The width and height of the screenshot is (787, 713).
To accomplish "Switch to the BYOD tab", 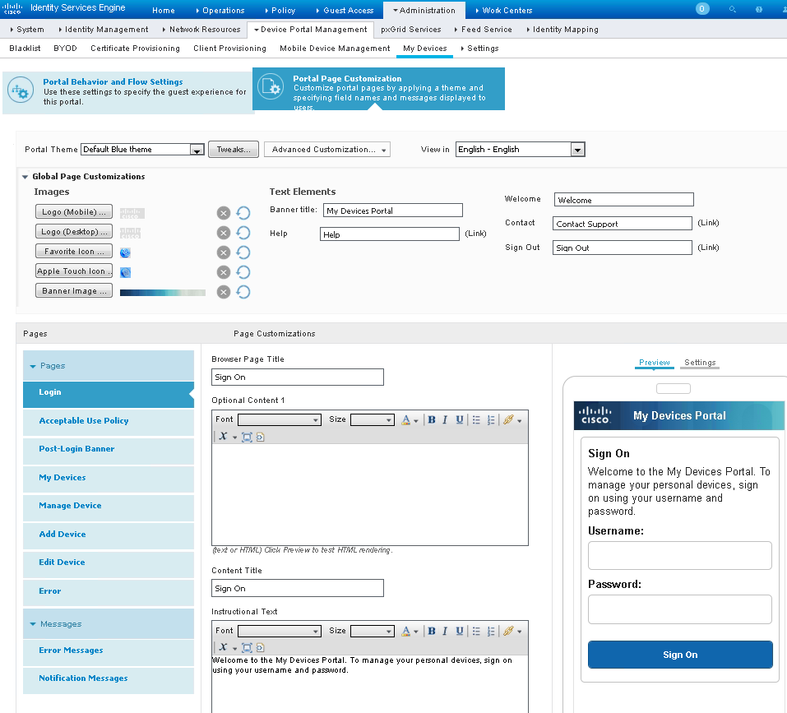I will (65, 49).
